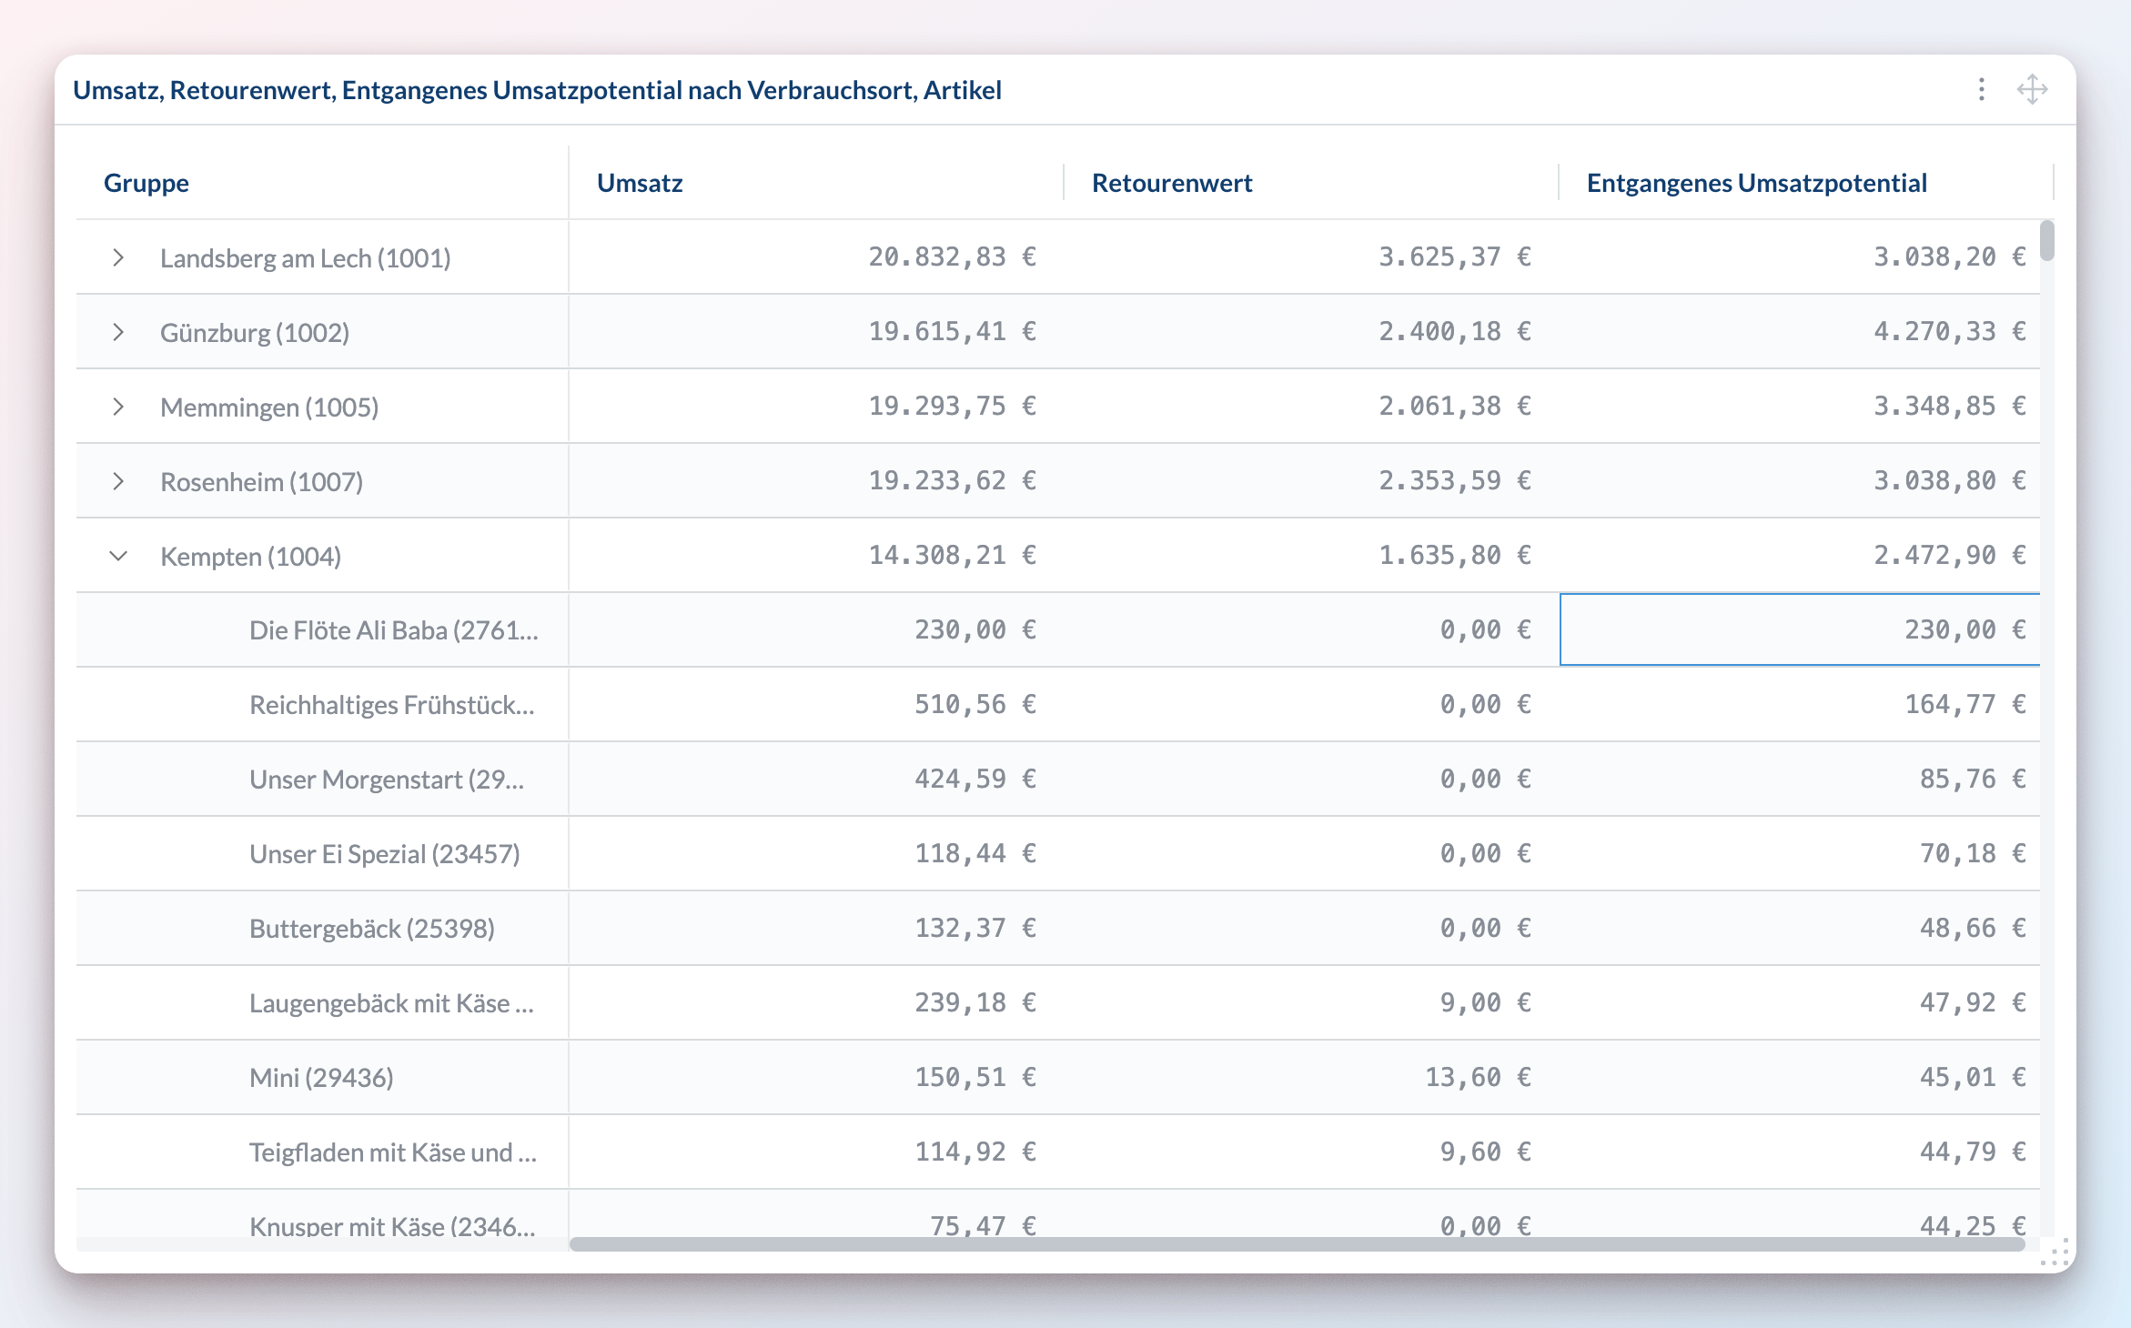Image resolution: width=2131 pixels, height=1328 pixels.
Task: Open the three-dot widget options menu
Action: [1981, 89]
